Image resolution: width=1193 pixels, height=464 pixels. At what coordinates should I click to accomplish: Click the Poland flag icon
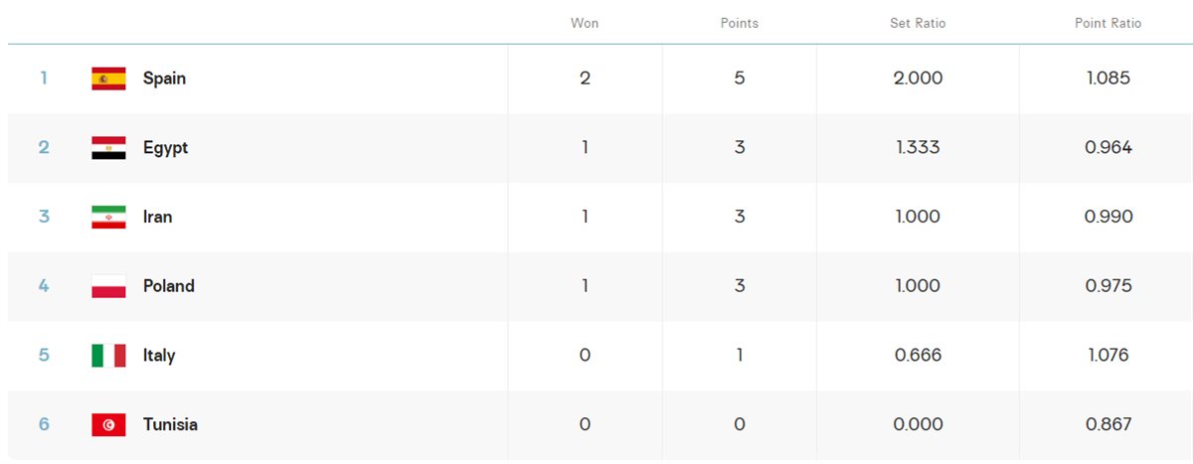108,286
